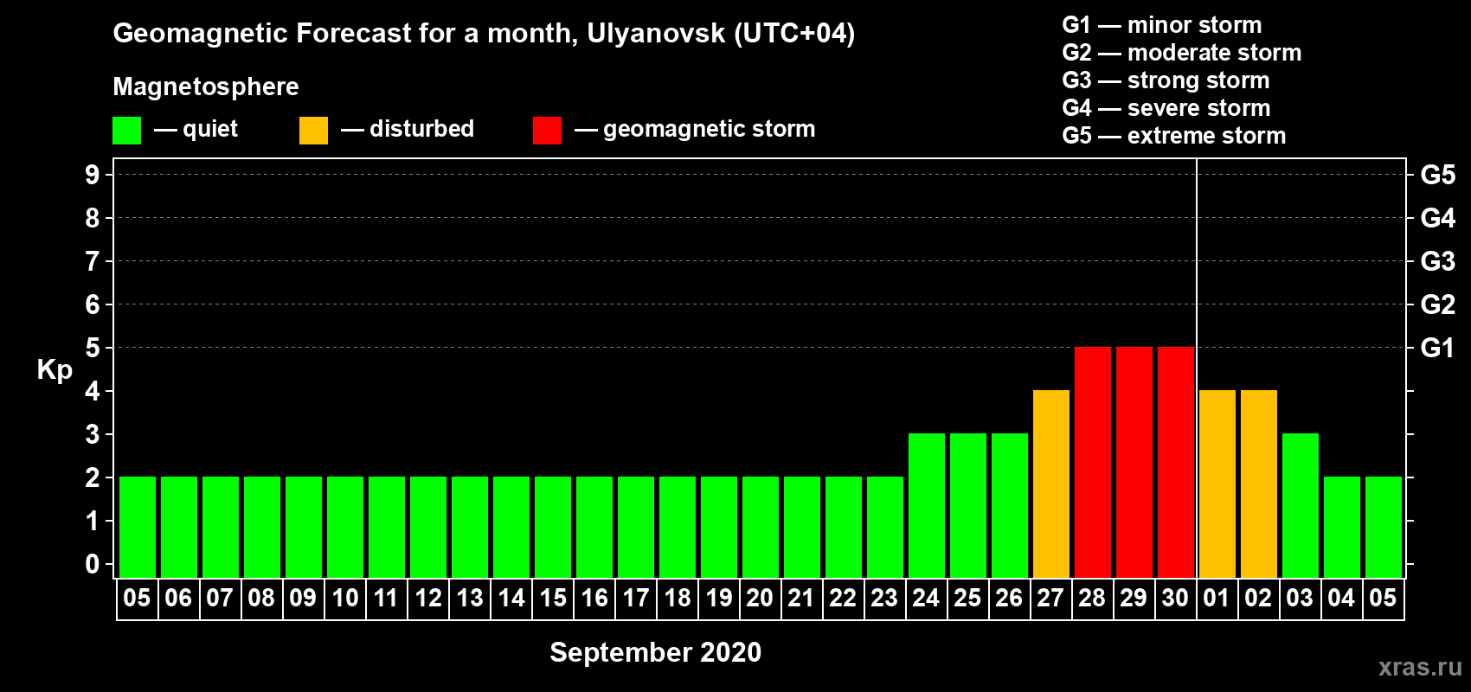Click the September 2020 month label
This screenshot has height=692, width=1471.
(x=656, y=652)
